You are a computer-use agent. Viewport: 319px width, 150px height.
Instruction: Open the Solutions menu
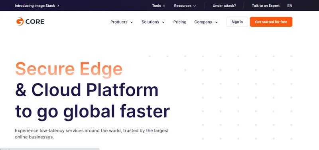[153, 22]
